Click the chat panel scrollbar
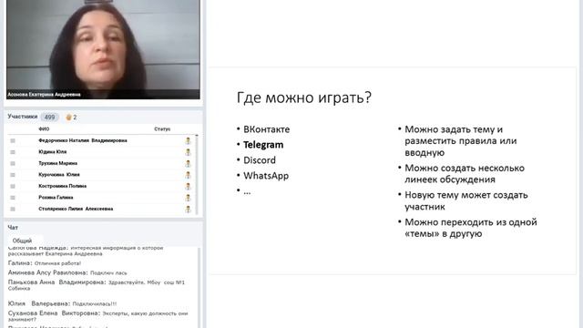583x328 pixels. pyautogui.click(x=199, y=287)
